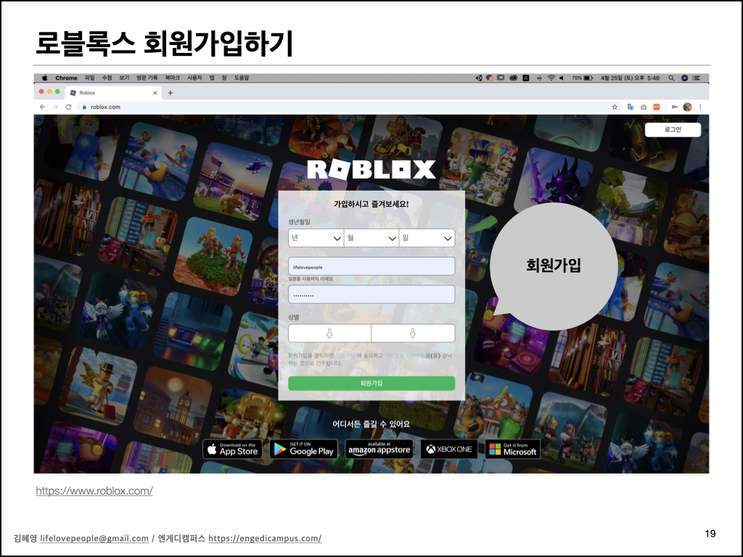
Task: Bookmark this page with the star
Action: pos(615,107)
